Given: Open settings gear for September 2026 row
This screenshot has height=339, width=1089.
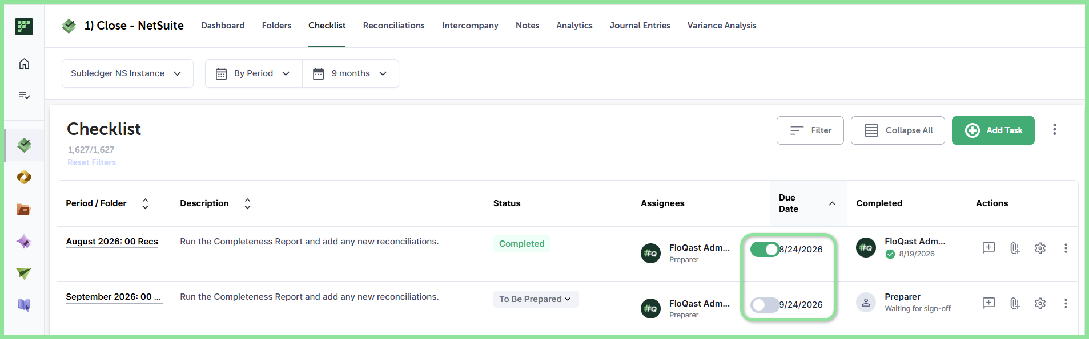Looking at the screenshot, I should pos(1040,303).
